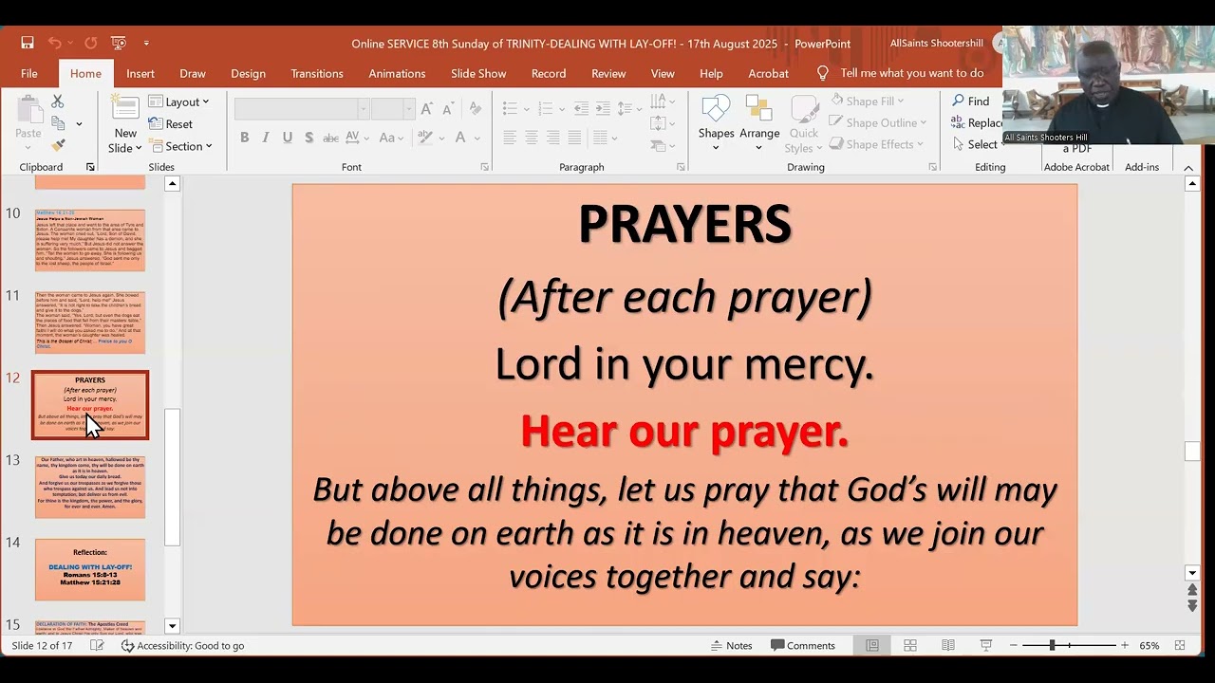
Task: Check Accessibility: Good to go status
Action: point(183,645)
